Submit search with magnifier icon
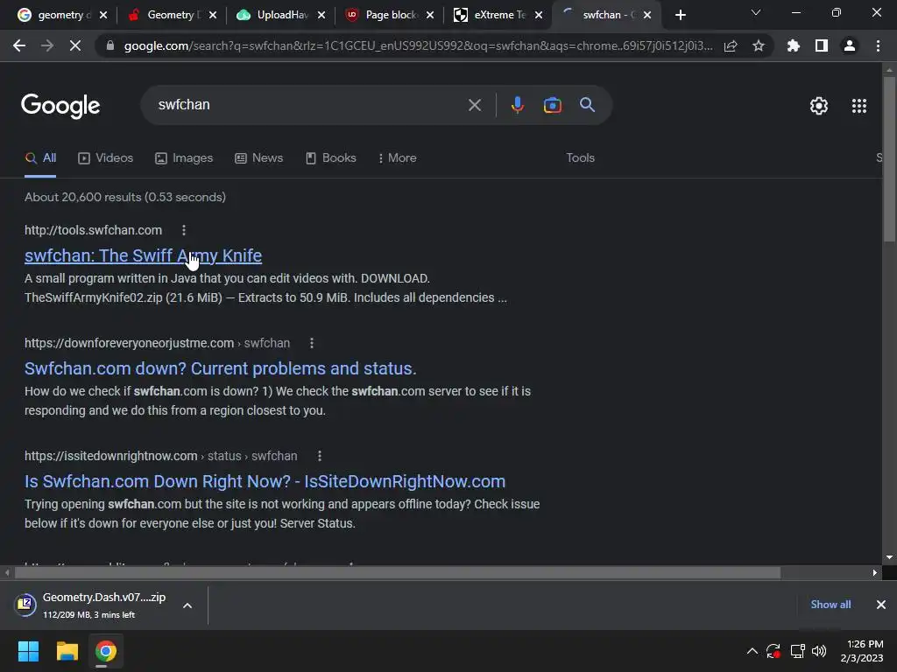This screenshot has height=672, width=897. point(588,105)
